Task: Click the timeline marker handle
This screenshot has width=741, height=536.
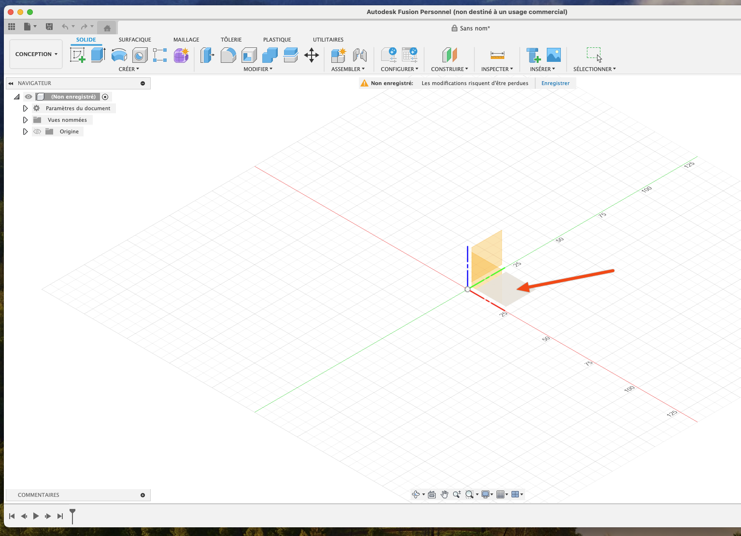Action: point(72,511)
